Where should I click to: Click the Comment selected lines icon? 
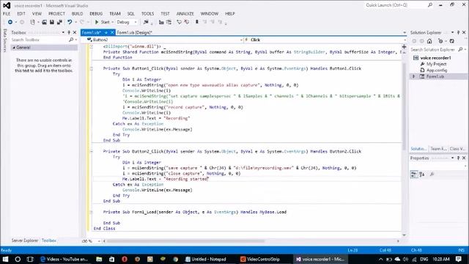coord(179,22)
